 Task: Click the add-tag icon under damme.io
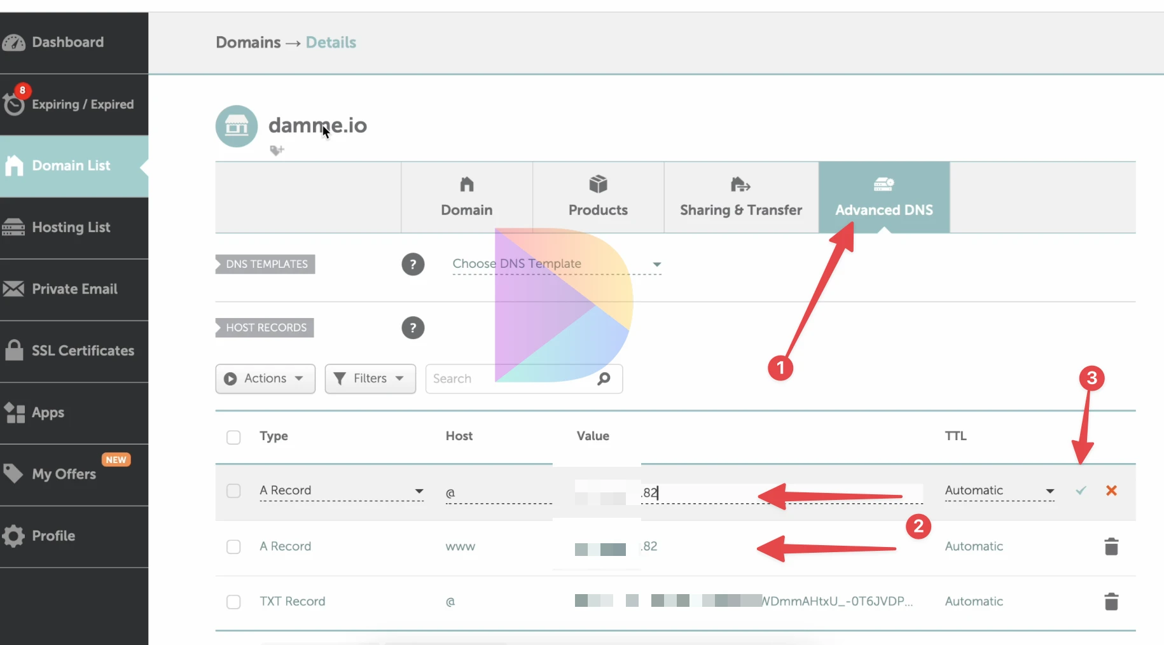pyautogui.click(x=277, y=150)
